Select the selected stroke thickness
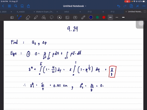 click(110, 17)
